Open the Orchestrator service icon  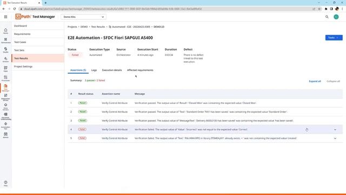5,41
